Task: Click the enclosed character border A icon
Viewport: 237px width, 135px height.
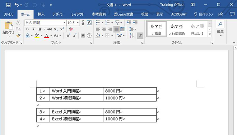Action: 89,23
